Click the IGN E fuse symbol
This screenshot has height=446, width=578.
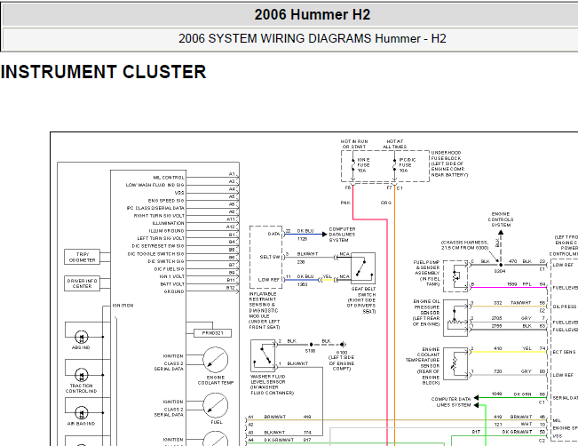point(353,165)
